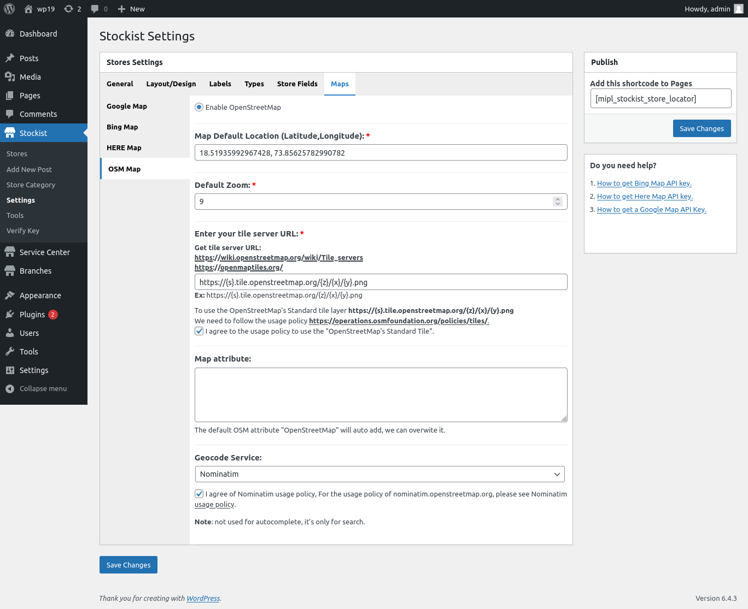748x609 pixels.
Task: Click the Map attribute text area
Action: coord(381,395)
